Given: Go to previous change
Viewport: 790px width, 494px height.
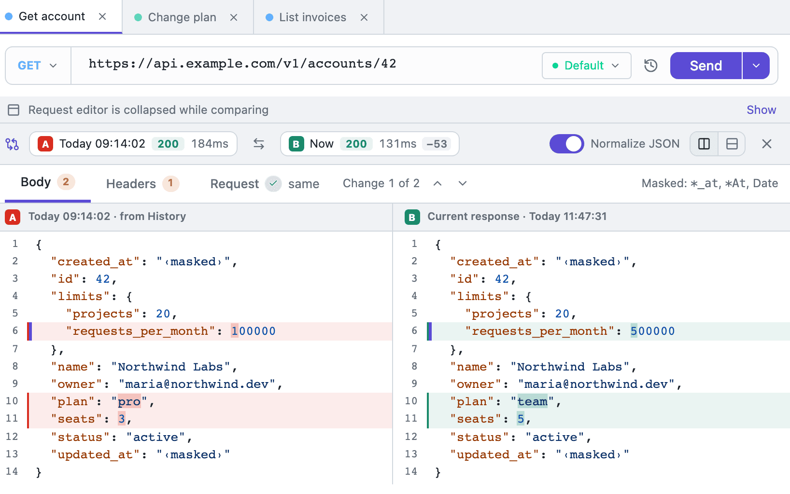Looking at the screenshot, I should 437,183.
